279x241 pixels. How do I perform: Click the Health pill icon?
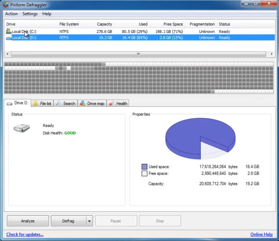click(112, 103)
